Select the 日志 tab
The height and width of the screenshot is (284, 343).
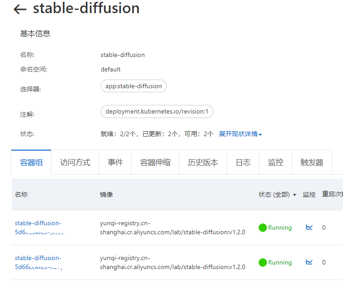click(243, 162)
